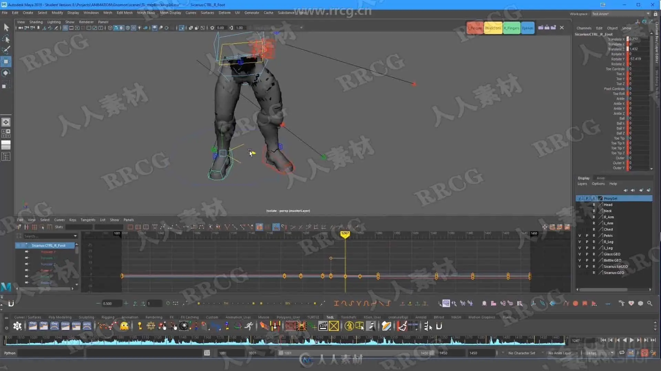Image resolution: width=661 pixels, height=371 pixels.
Task: Open the Animation shelf tab
Action: click(129, 317)
